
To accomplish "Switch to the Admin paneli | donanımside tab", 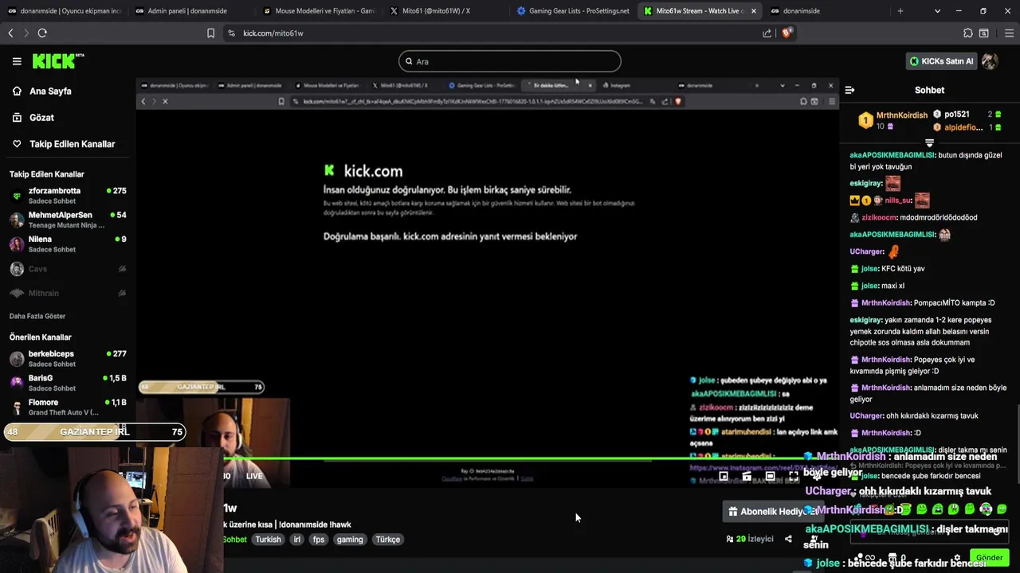I will coord(188,11).
